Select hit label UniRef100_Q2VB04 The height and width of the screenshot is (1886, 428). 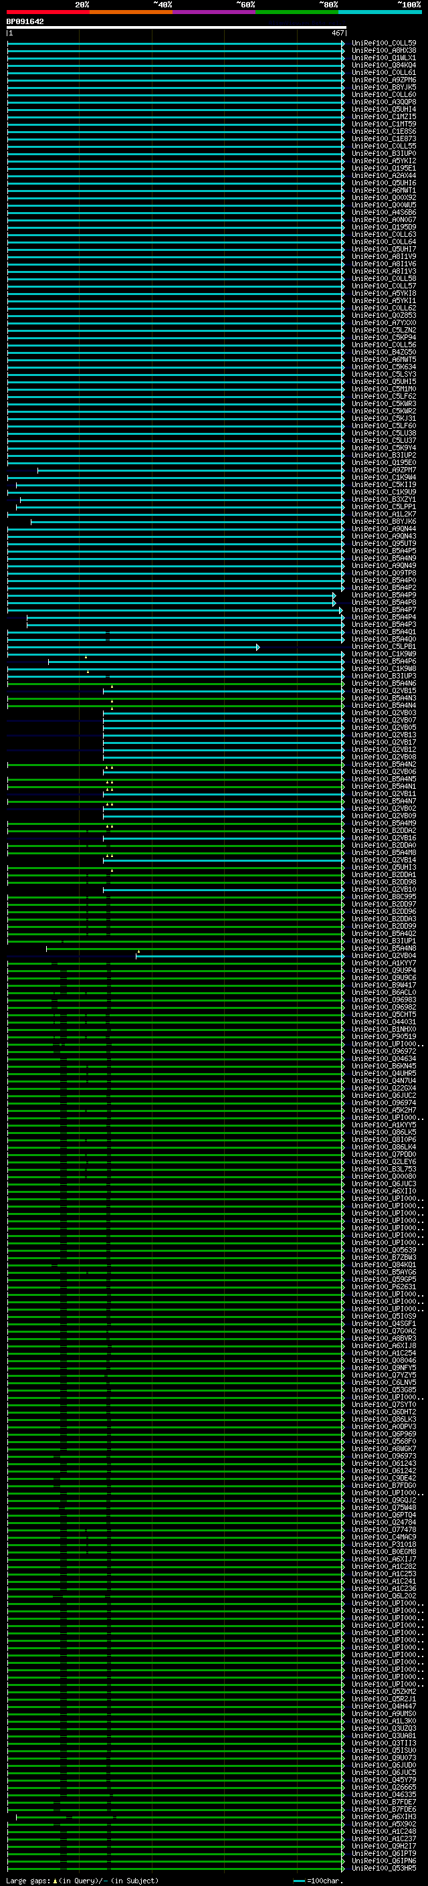pyautogui.click(x=384, y=956)
